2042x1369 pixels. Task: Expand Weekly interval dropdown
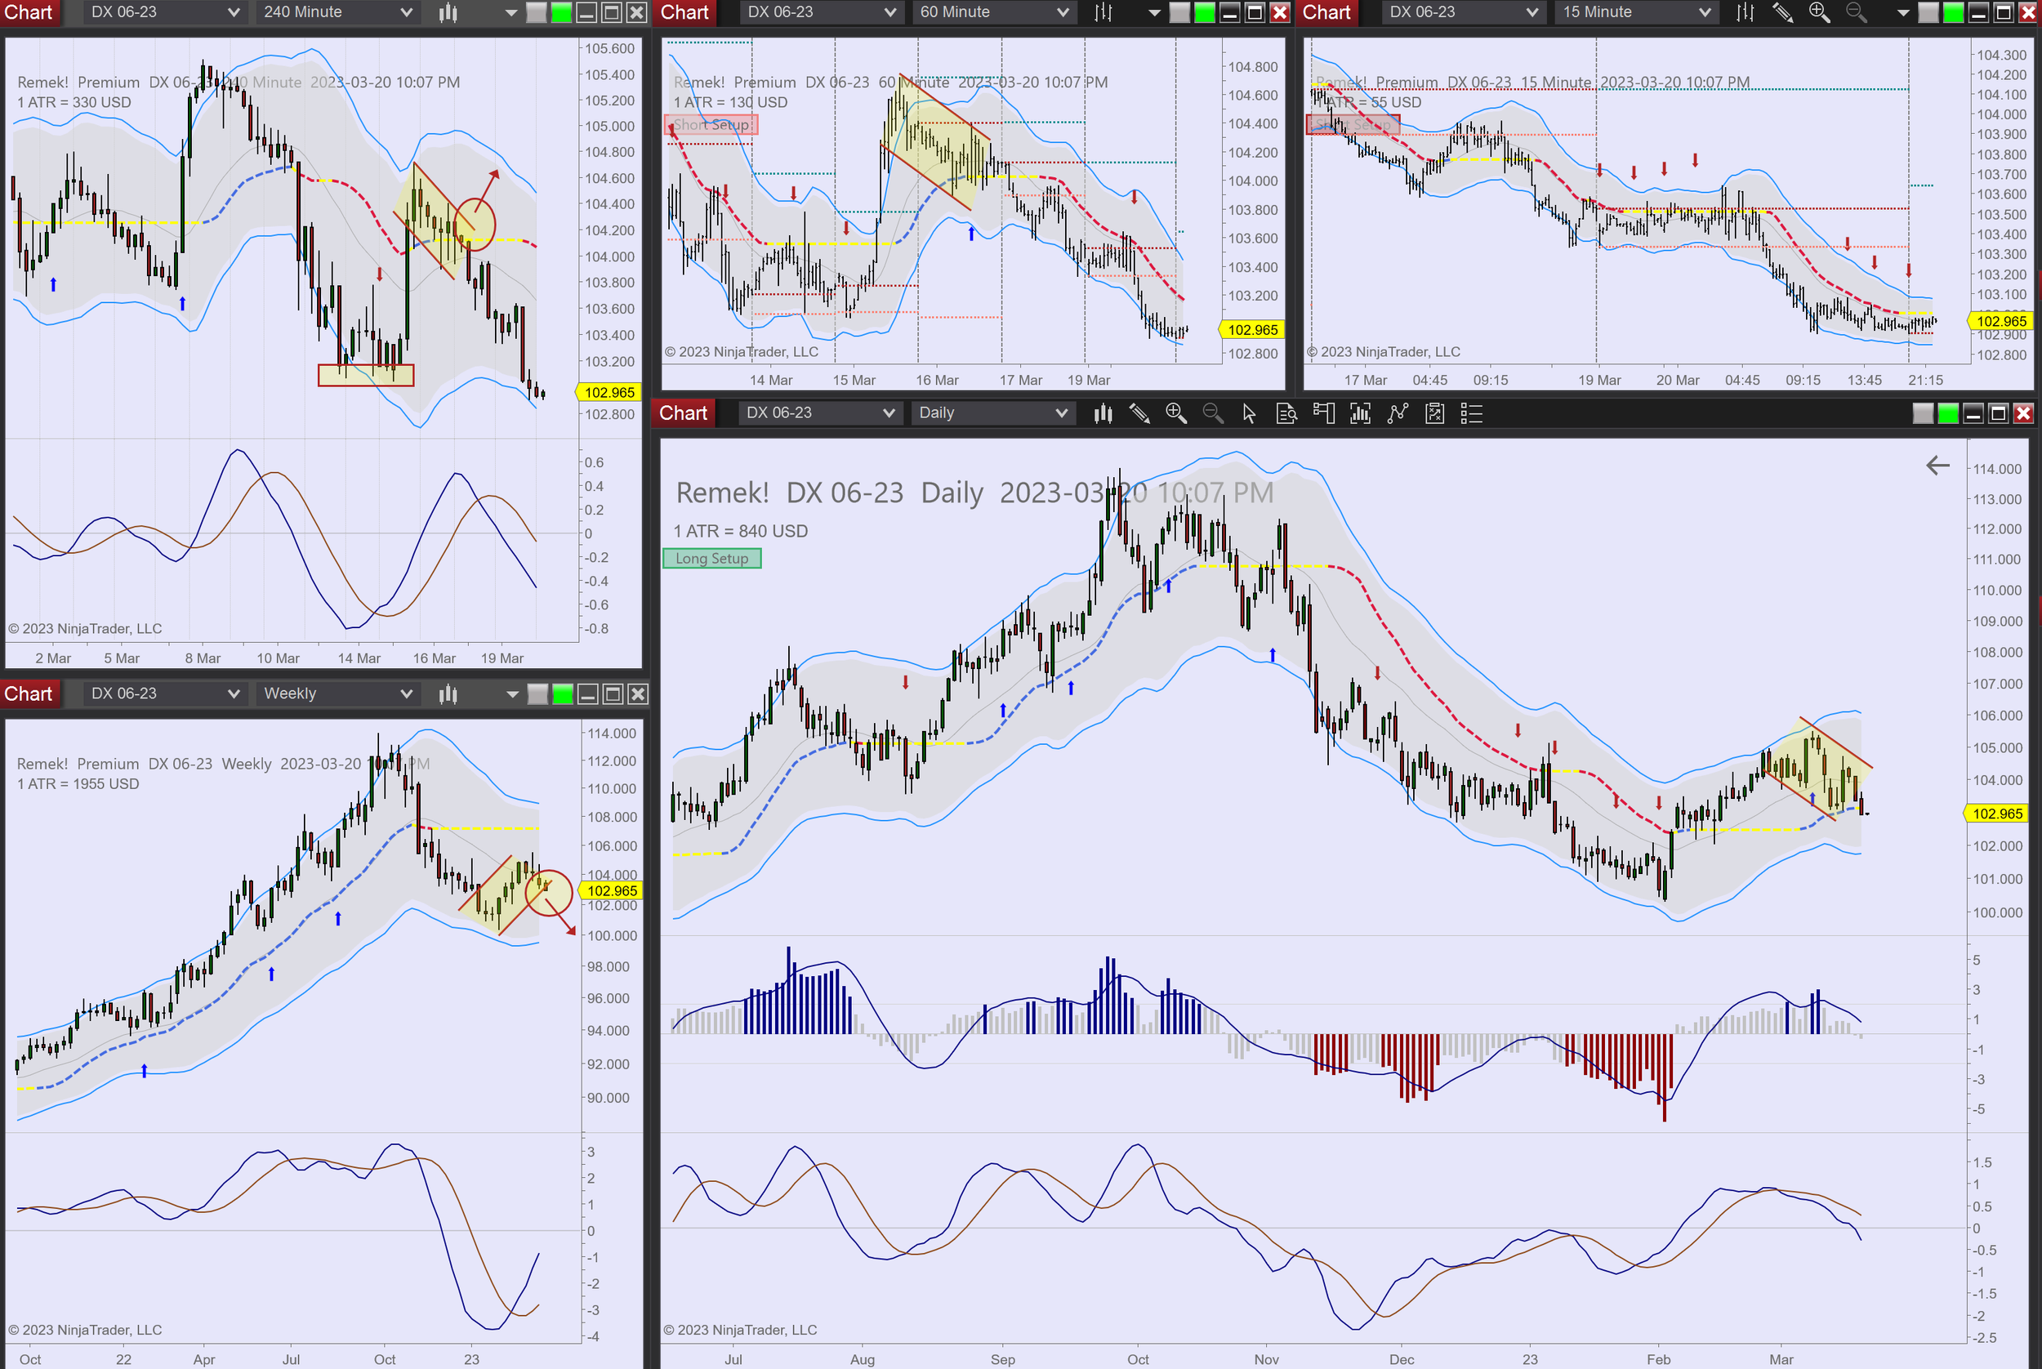click(x=337, y=693)
